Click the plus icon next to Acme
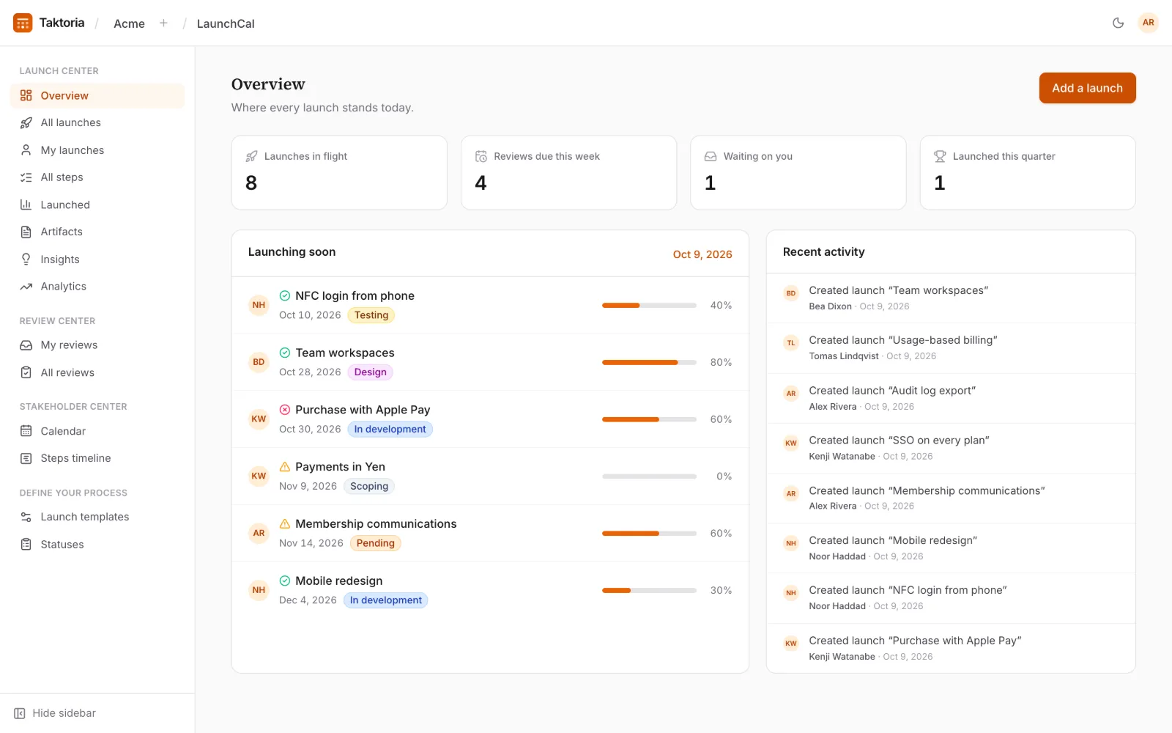 [x=163, y=23]
